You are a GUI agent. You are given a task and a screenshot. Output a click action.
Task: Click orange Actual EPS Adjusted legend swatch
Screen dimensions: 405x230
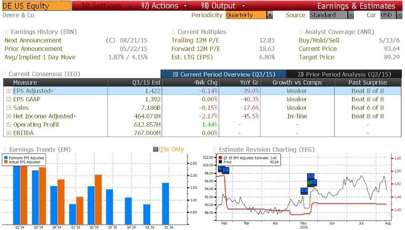[6, 162]
